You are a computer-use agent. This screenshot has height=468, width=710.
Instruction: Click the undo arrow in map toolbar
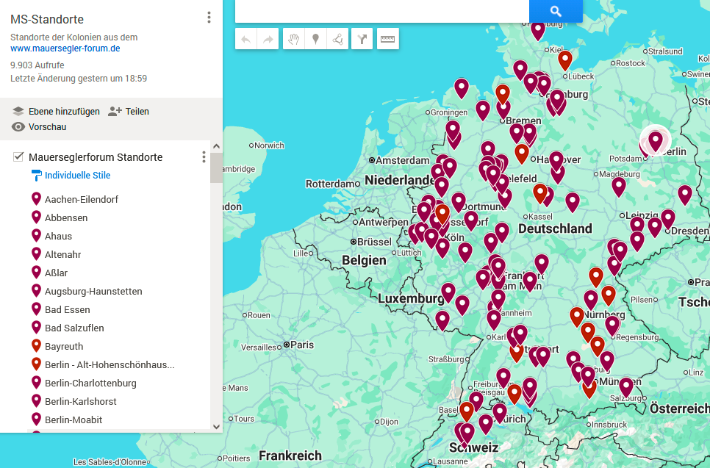[x=245, y=39]
